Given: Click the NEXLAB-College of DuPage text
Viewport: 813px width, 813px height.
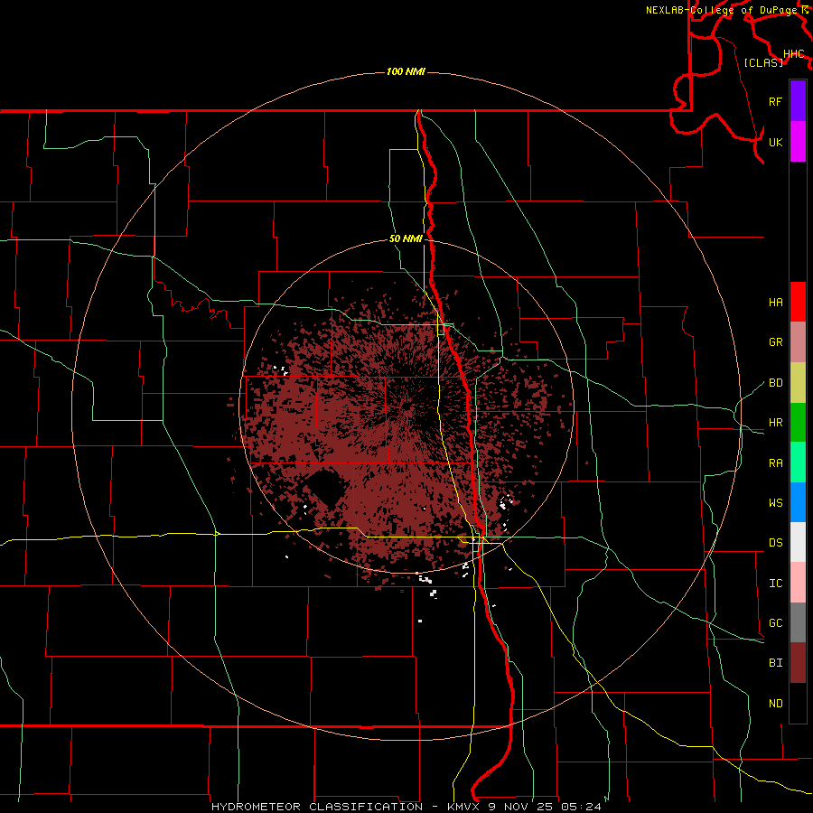Looking at the screenshot, I should tap(721, 10).
